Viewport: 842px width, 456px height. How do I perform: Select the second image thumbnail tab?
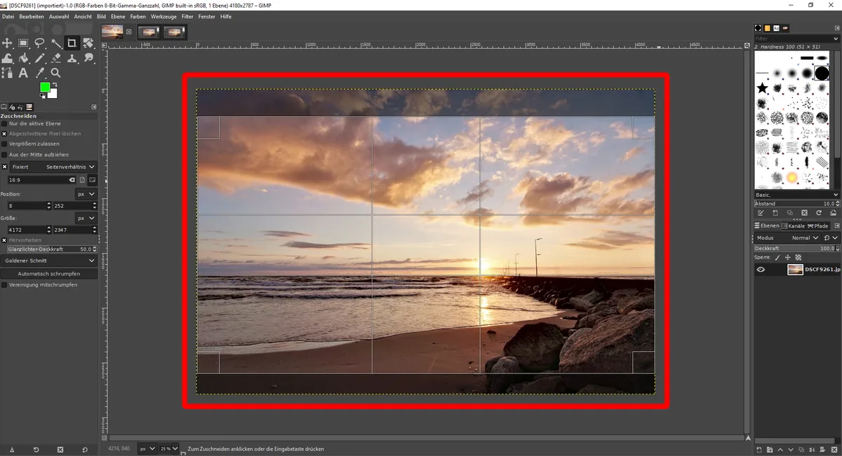(149, 32)
